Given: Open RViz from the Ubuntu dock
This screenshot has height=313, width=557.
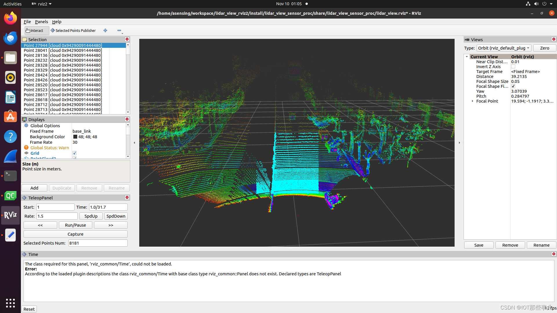Looking at the screenshot, I should pos(10,215).
